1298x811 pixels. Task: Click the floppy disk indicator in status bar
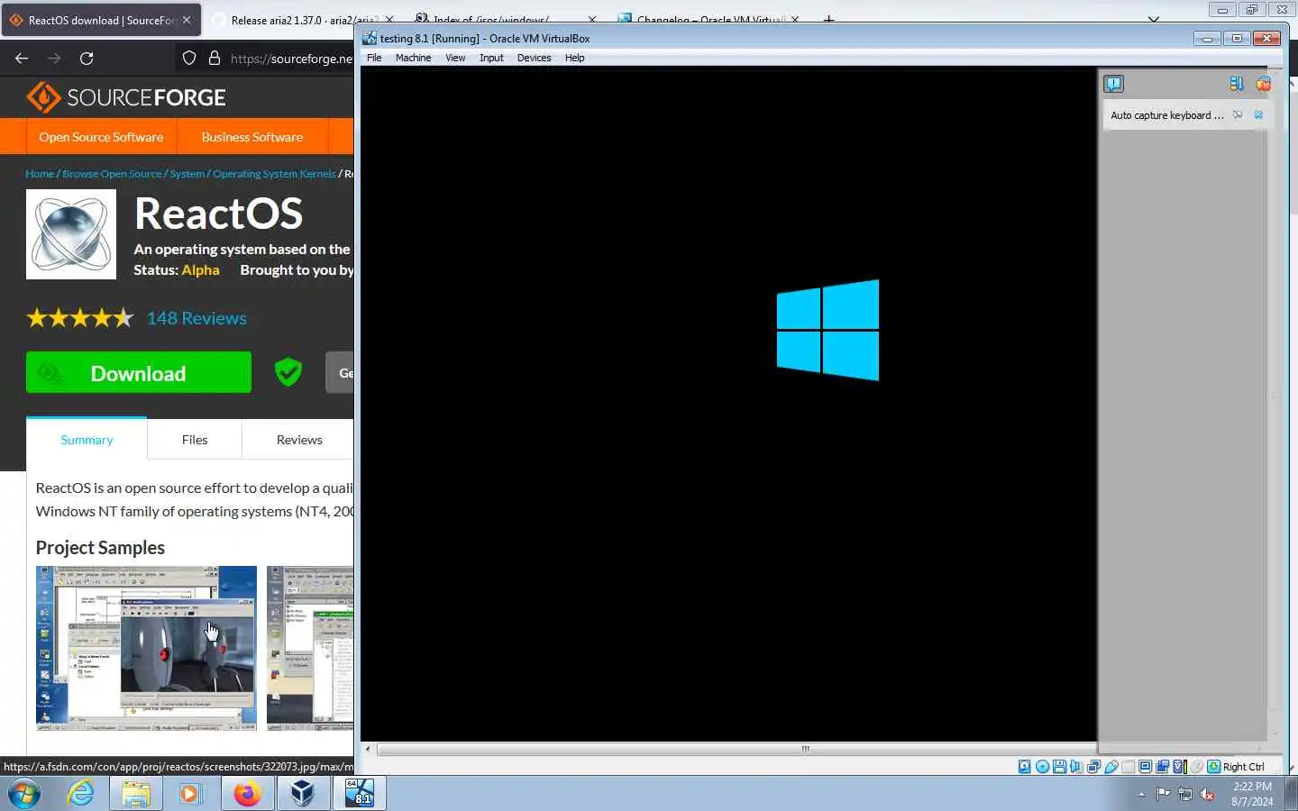point(1060,767)
